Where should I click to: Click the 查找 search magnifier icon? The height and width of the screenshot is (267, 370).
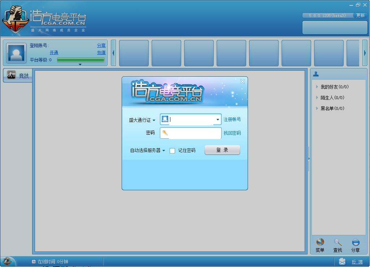pyautogui.click(x=338, y=241)
